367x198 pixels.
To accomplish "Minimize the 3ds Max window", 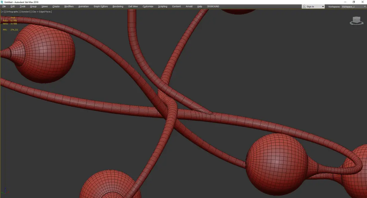I will [x=346, y=2].
